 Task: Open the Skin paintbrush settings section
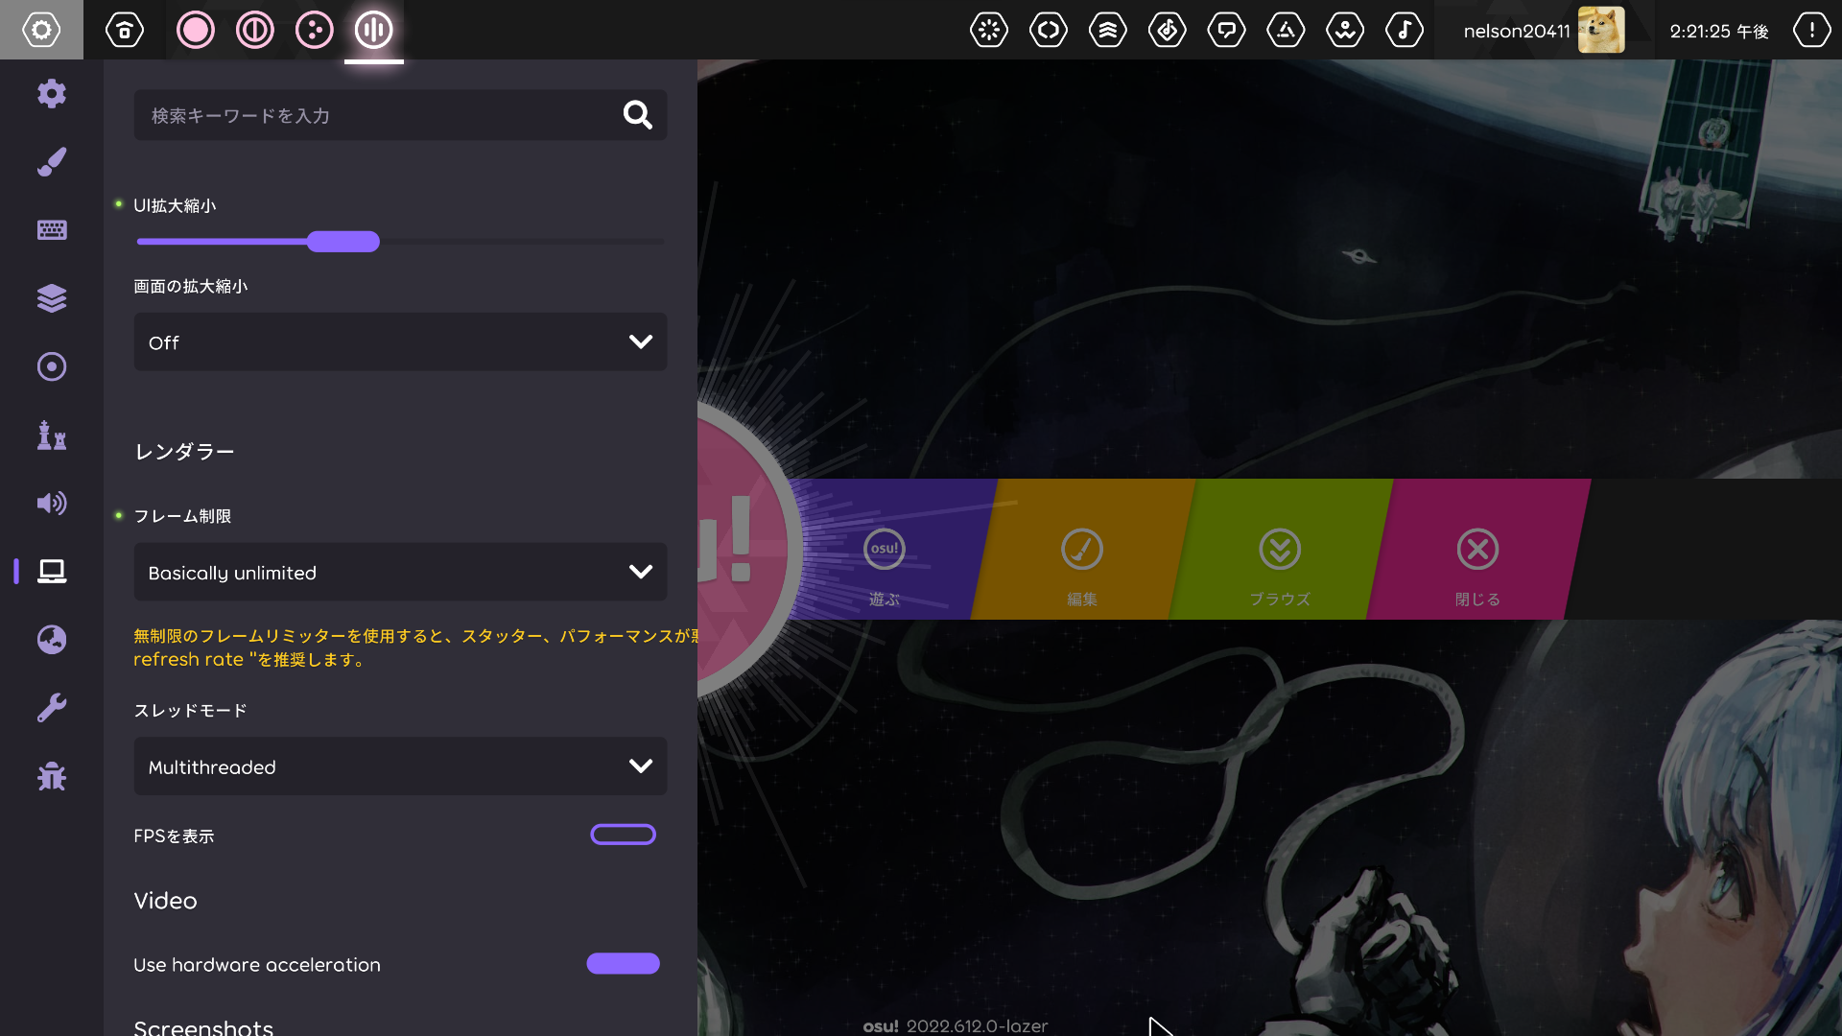(x=52, y=162)
